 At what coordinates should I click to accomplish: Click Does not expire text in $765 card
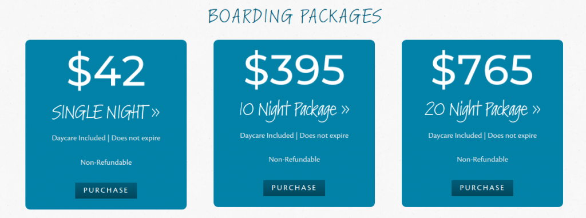pyautogui.click(x=512, y=136)
